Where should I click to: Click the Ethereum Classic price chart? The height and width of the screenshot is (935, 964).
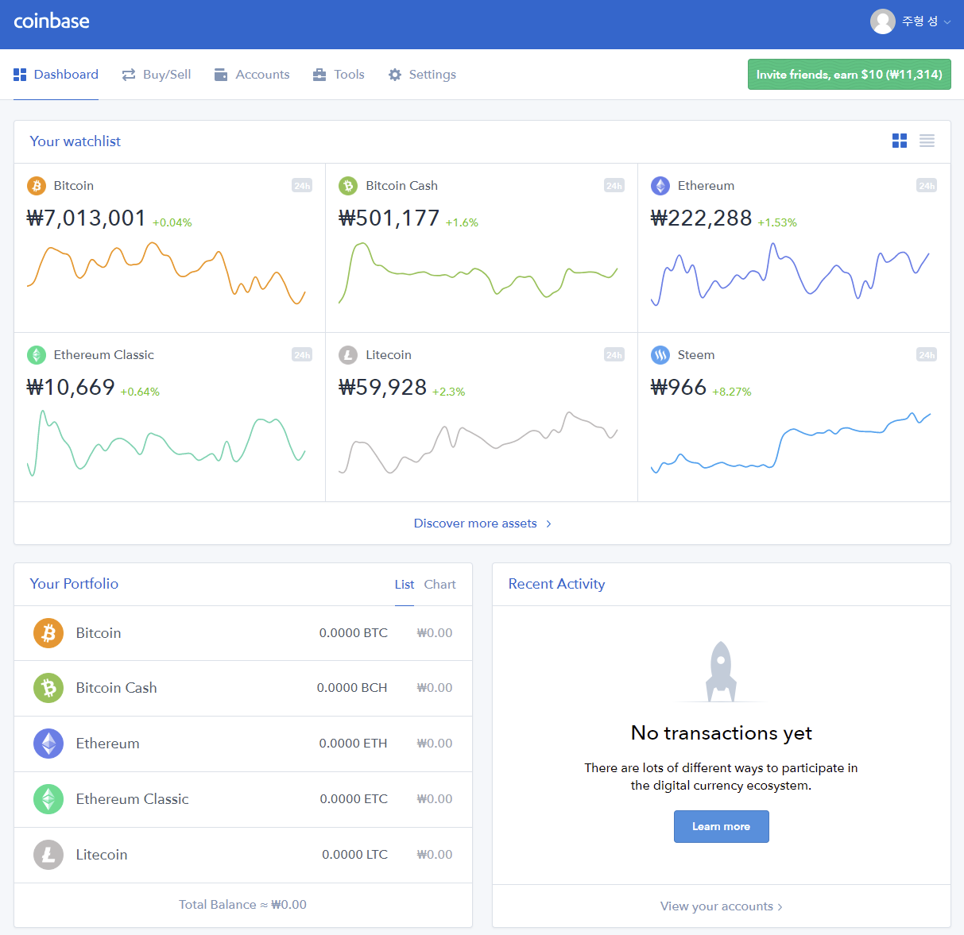166,442
